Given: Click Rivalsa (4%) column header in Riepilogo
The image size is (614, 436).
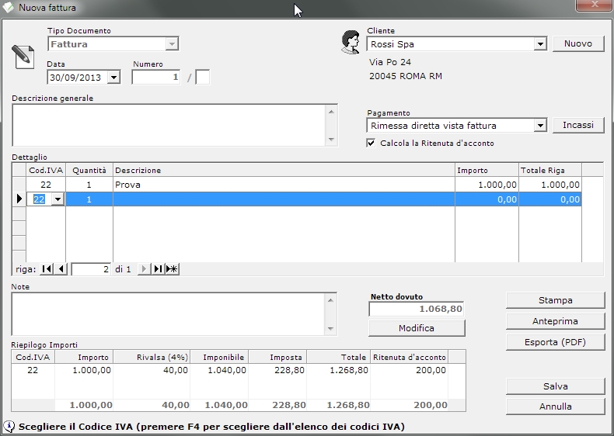Looking at the screenshot, I should point(152,357).
